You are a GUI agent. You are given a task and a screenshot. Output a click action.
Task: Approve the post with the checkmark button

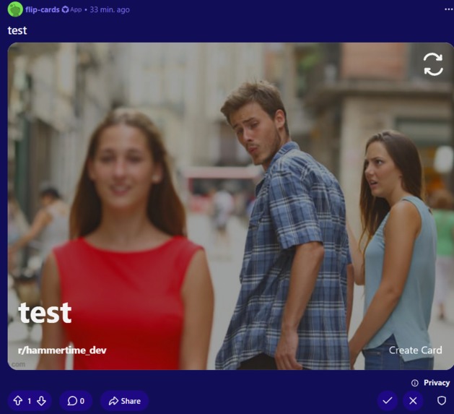tap(388, 401)
